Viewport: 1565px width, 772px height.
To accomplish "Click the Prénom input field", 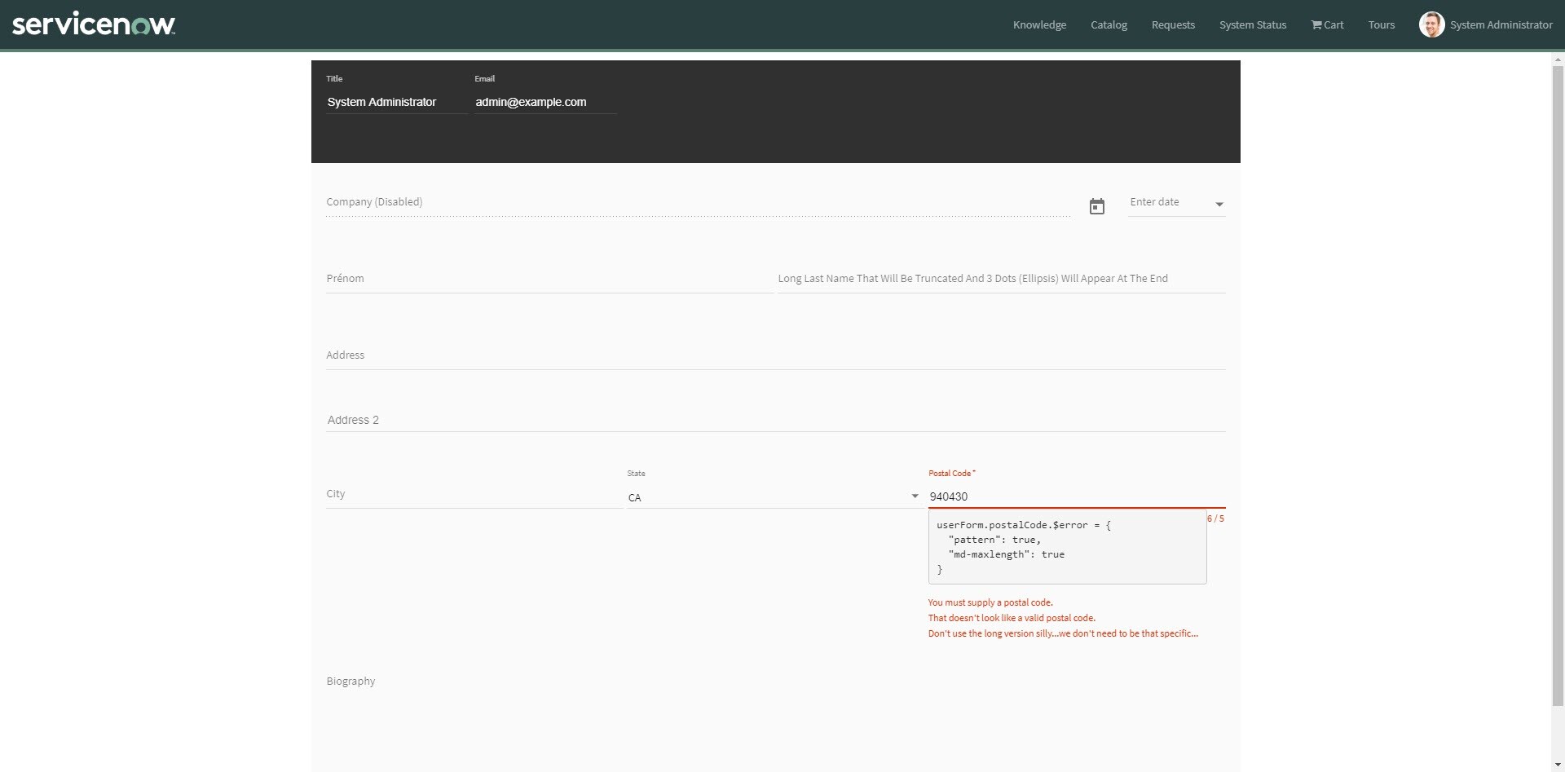I will pos(549,279).
